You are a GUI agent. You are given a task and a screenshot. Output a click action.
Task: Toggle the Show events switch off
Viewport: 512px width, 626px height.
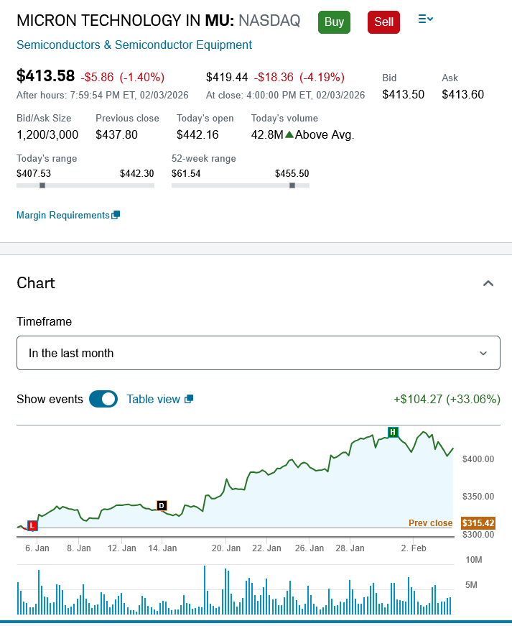103,399
